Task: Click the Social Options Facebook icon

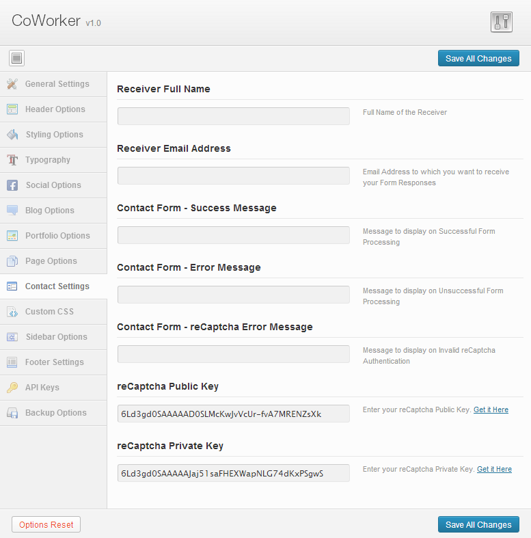Action: pyautogui.click(x=12, y=185)
